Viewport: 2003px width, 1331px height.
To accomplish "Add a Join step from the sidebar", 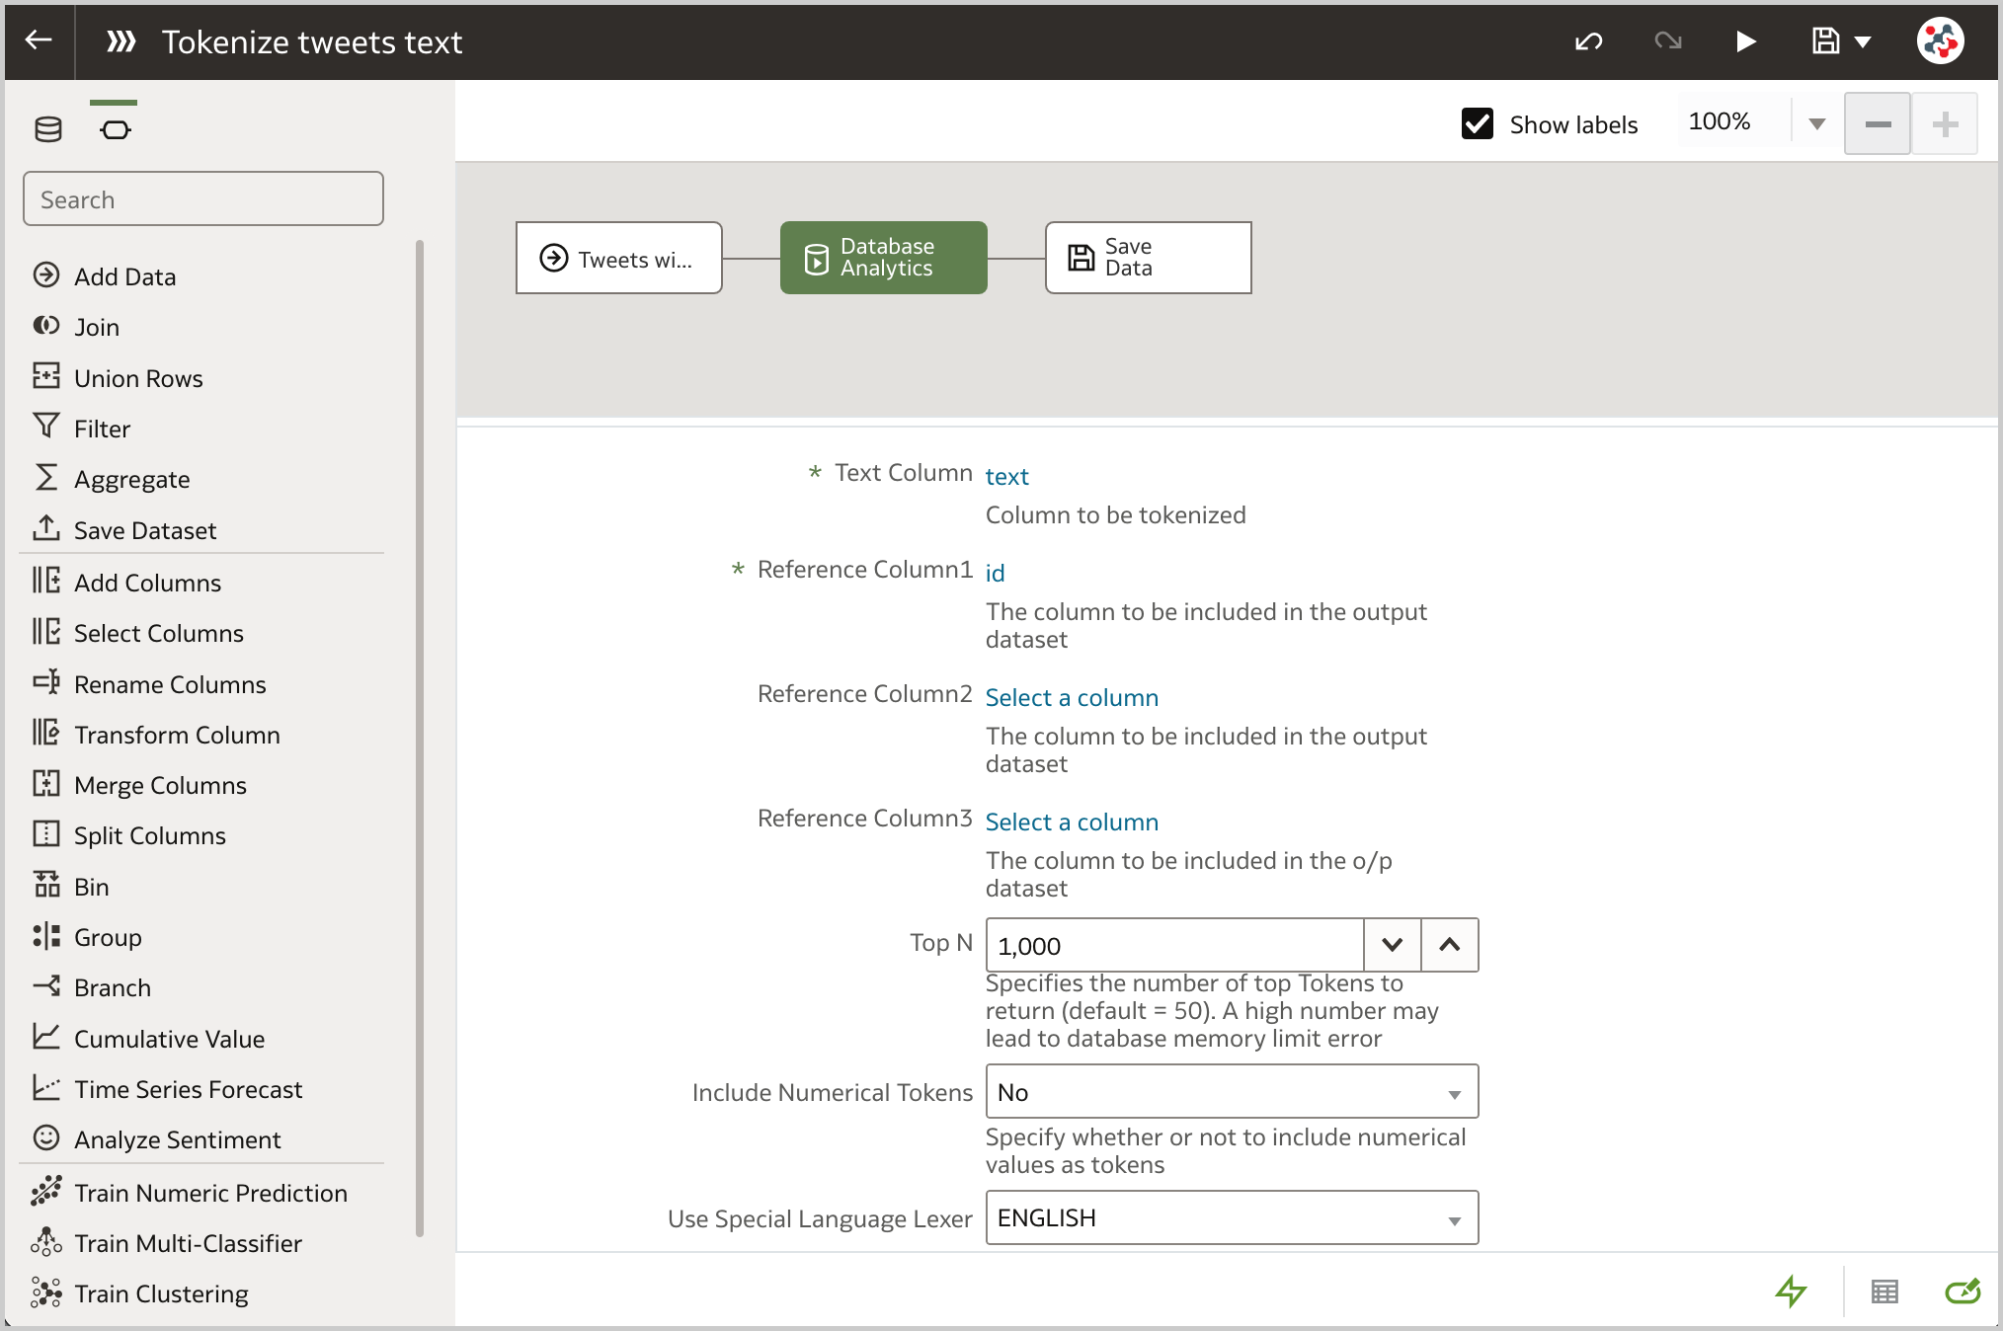I will (x=96, y=326).
